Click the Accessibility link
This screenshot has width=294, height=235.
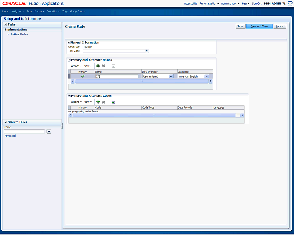click(x=191, y=3)
